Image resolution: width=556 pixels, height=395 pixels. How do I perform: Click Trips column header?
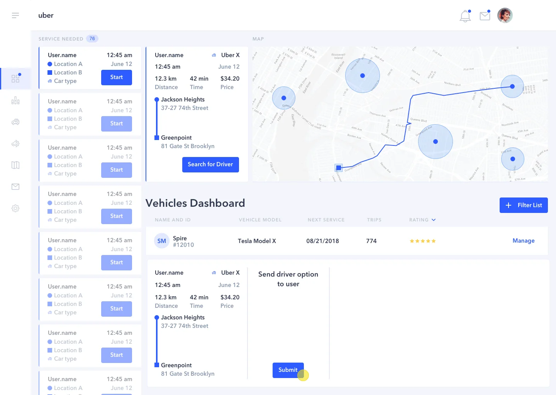pos(374,220)
